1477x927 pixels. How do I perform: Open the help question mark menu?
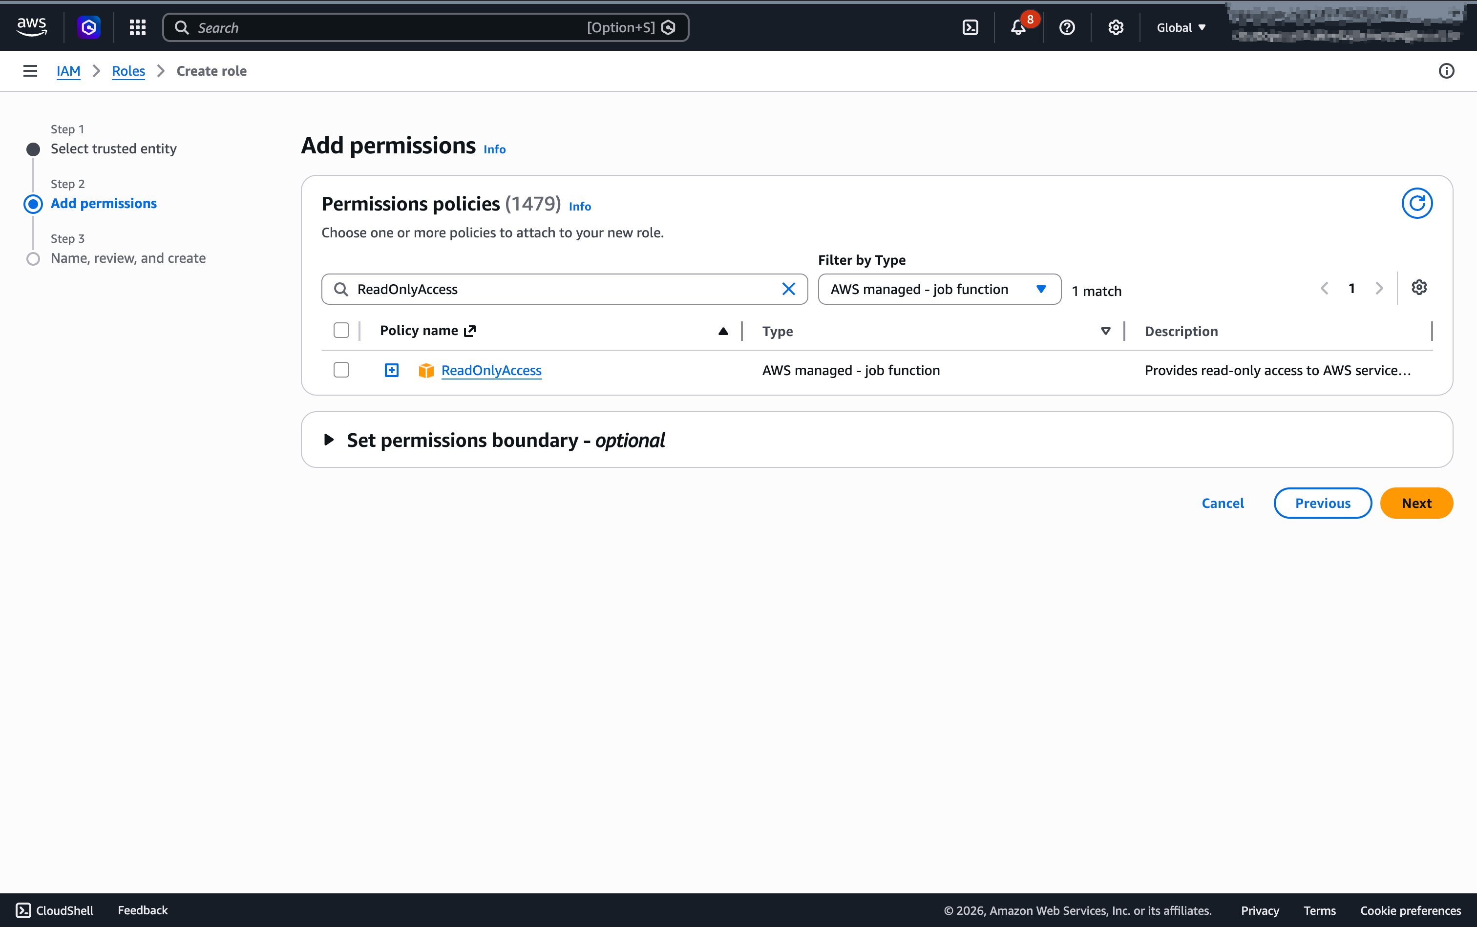point(1067,27)
